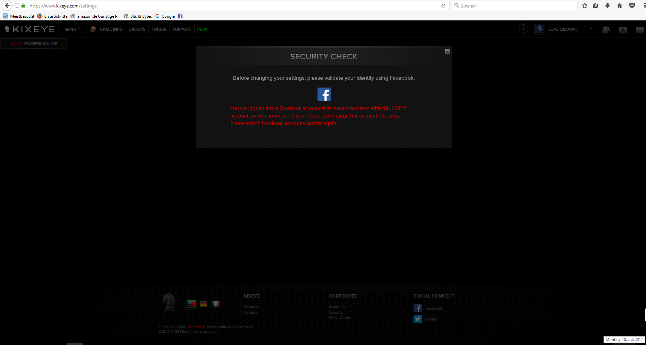Show site information via the info icon
Image resolution: width=646 pixels, height=345 pixels.
tap(17, 5)
